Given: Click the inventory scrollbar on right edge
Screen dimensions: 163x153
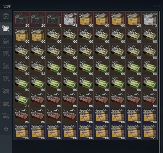Looking at the screenshot, I should point(160,82).
